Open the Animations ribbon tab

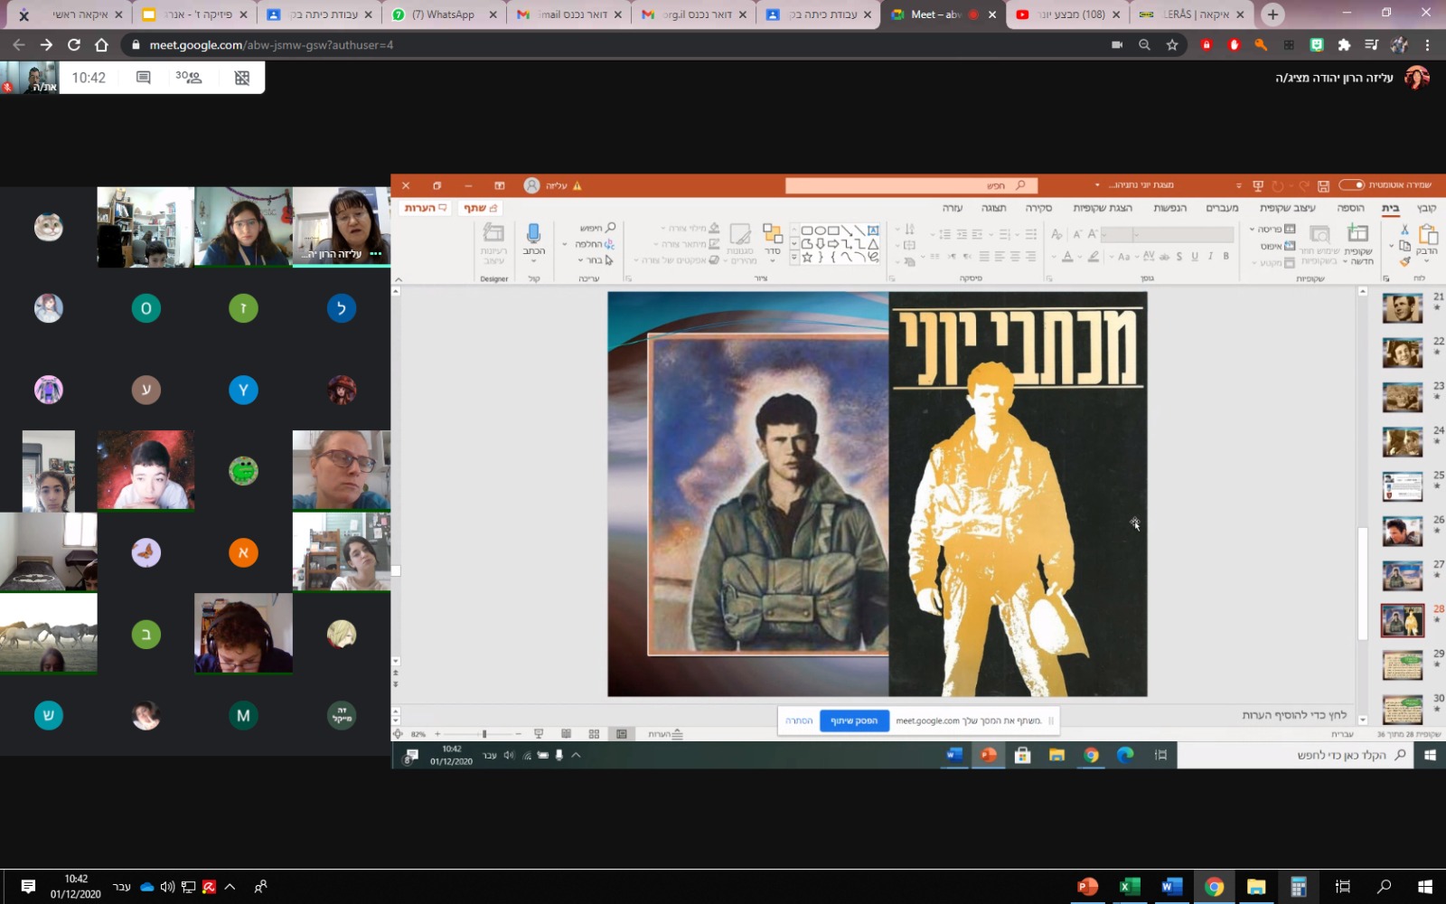pos(1169,208)
